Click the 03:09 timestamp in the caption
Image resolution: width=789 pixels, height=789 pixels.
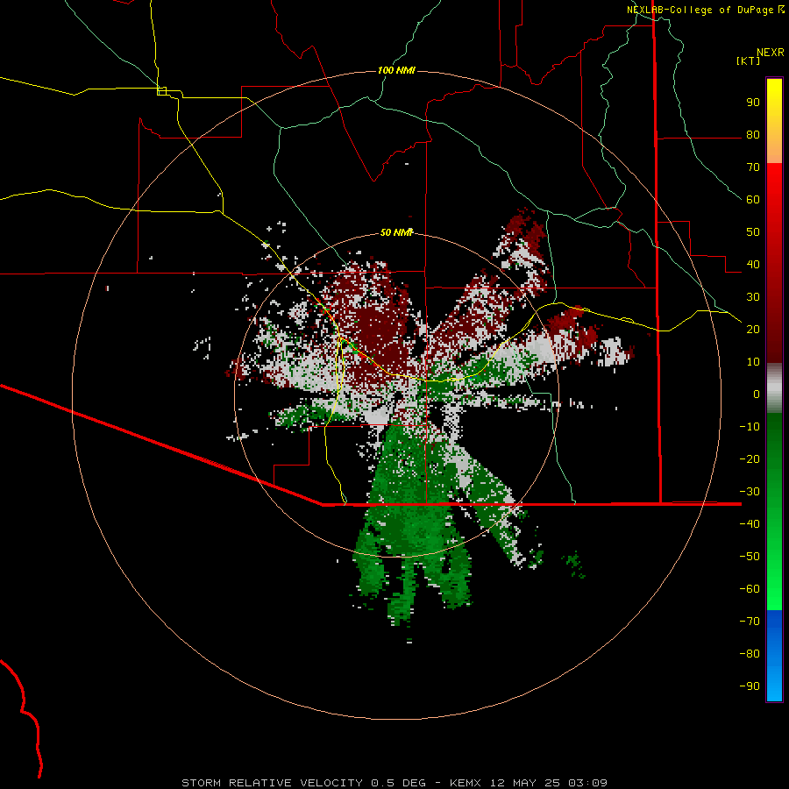[587, 783]
